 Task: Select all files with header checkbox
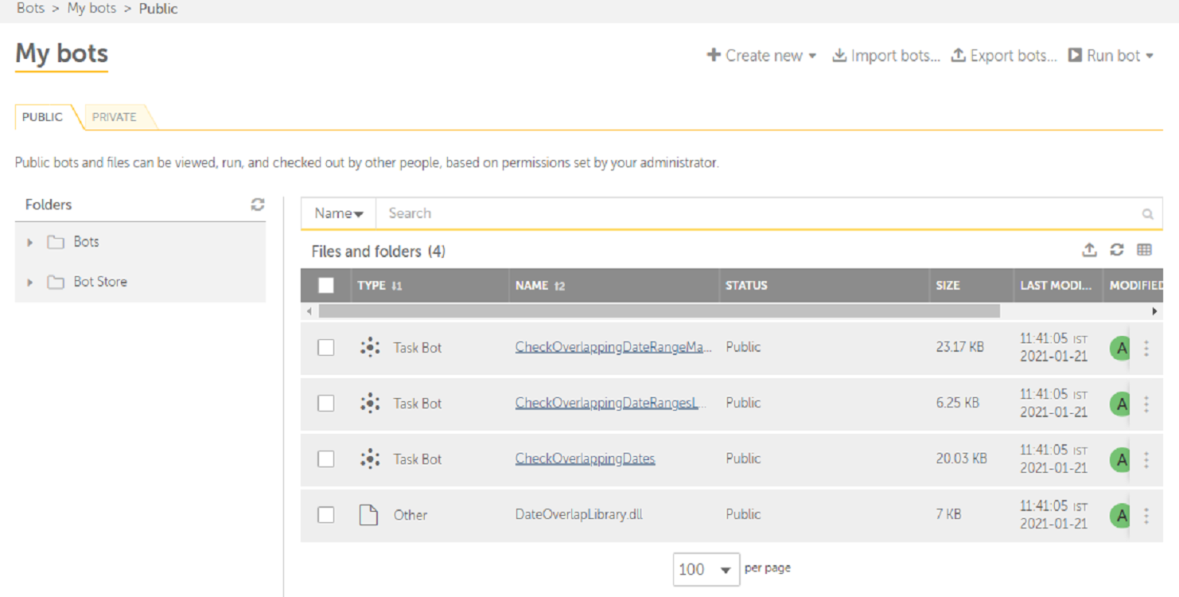[326, 285]
